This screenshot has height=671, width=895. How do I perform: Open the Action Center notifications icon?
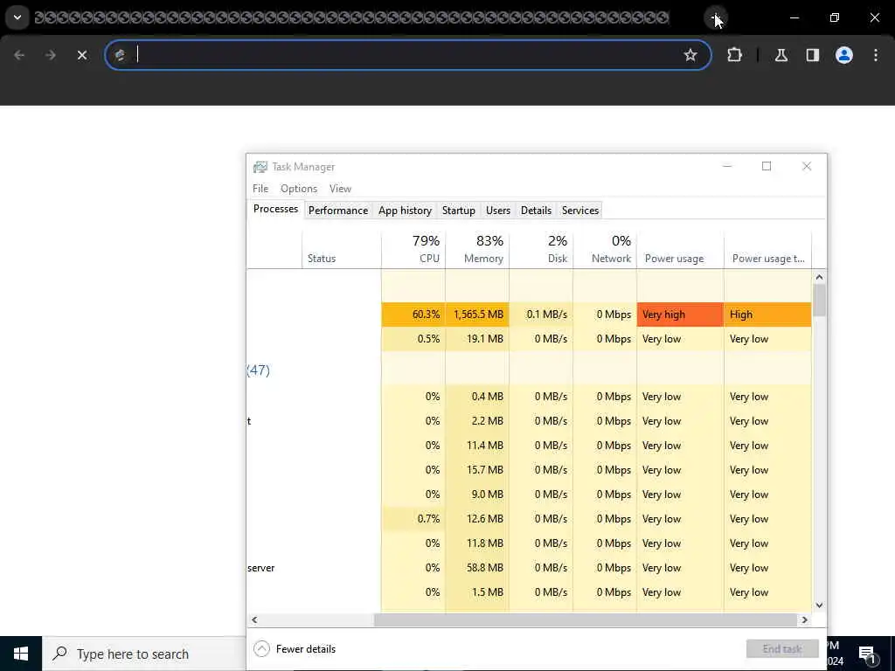tap(867, 654)
